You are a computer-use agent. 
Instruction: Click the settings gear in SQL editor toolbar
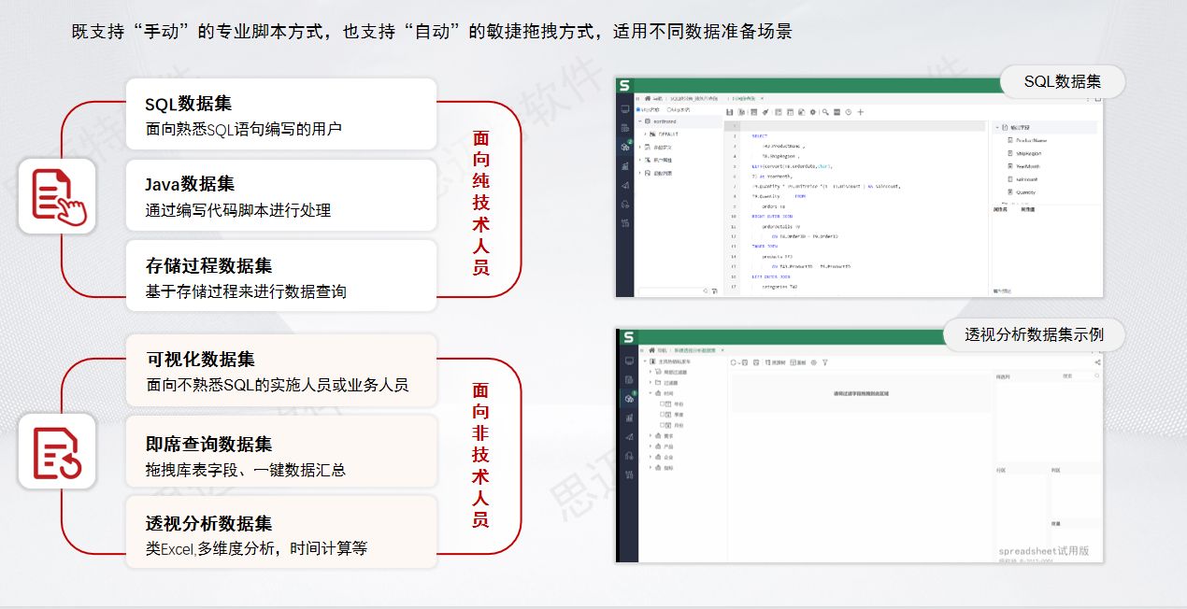[813, 112]
